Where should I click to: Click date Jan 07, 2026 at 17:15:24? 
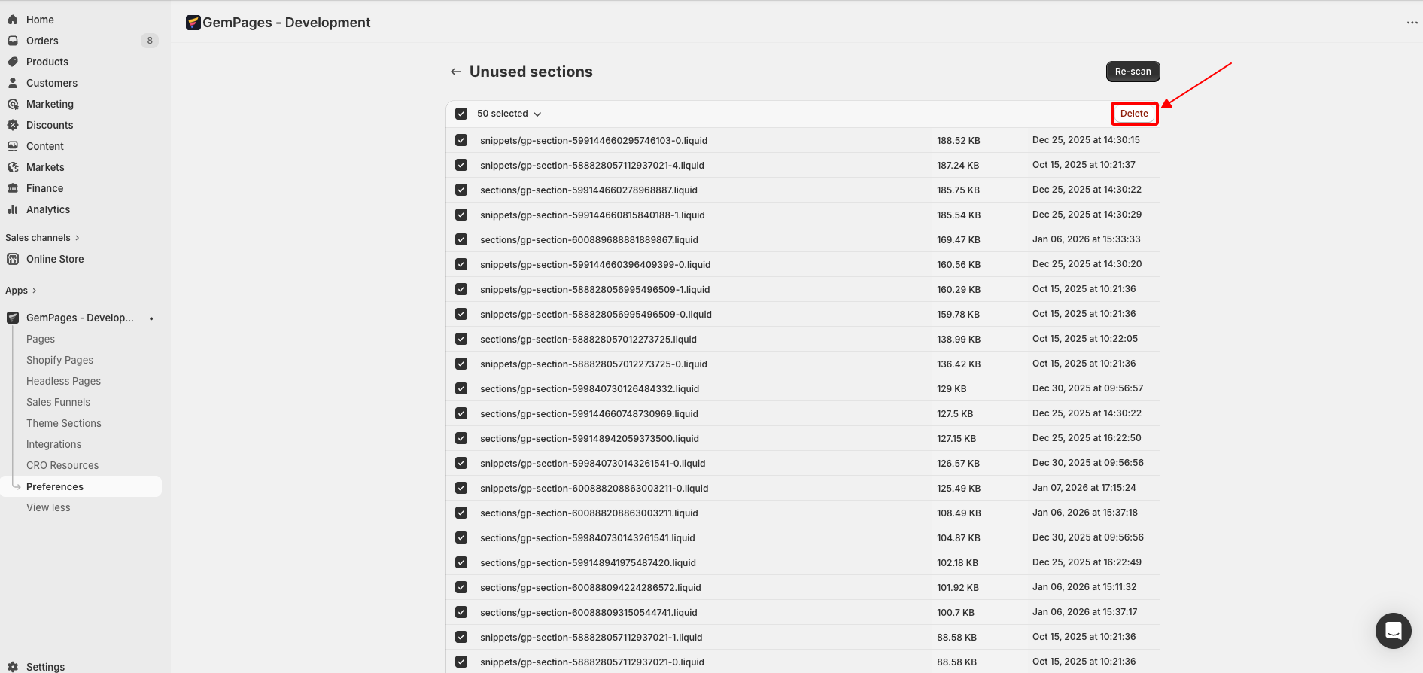coord(1084,488)
